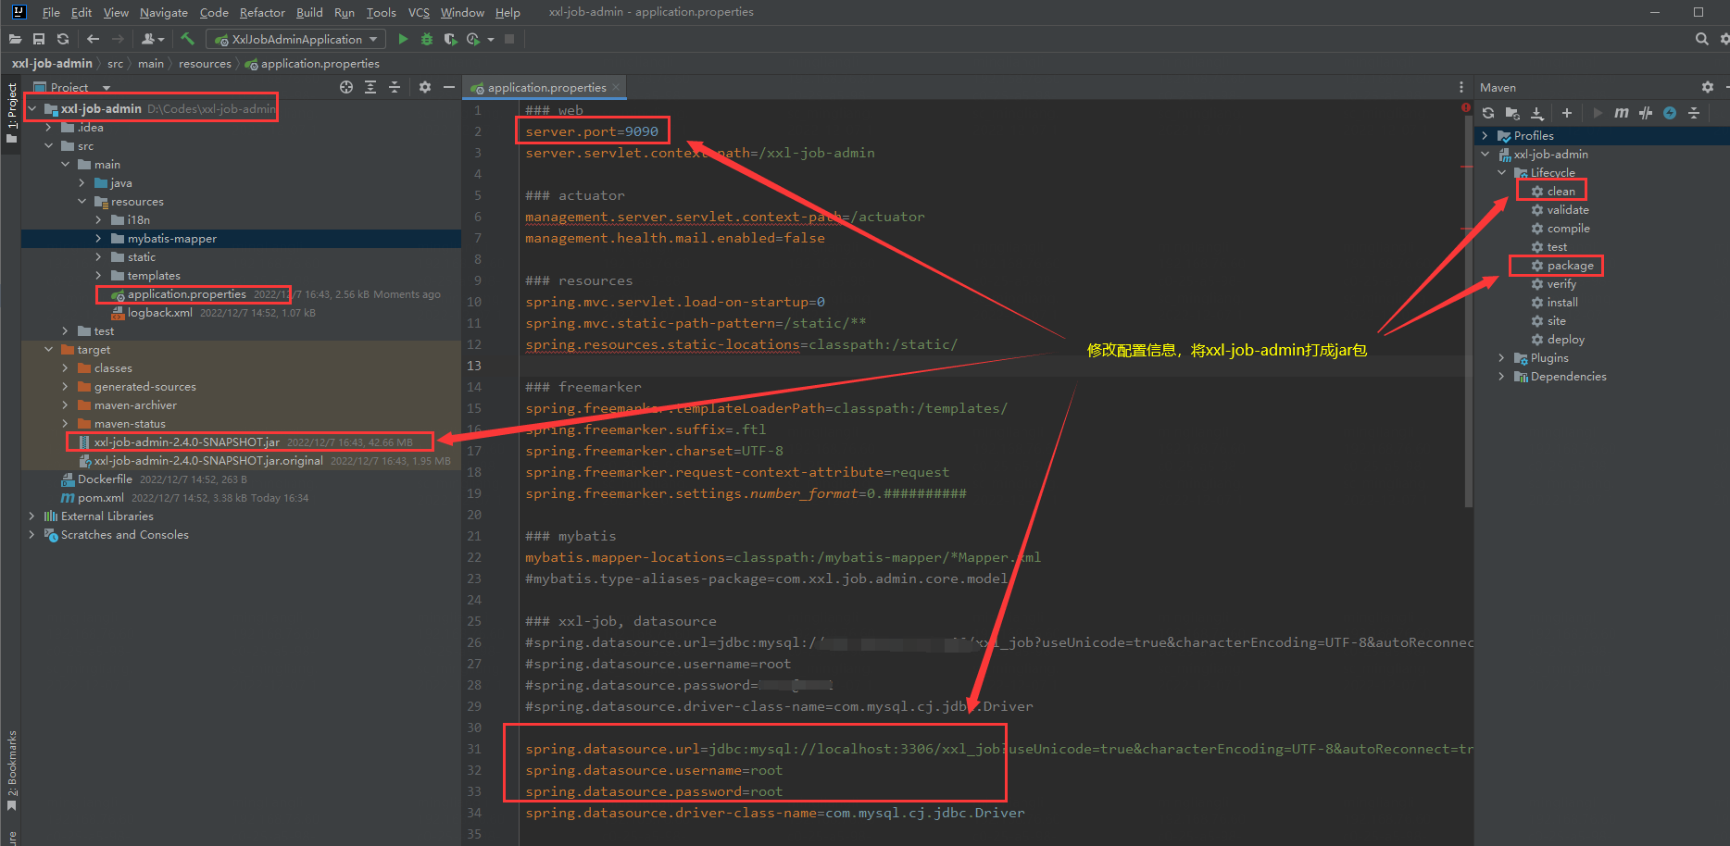Click the Stop square icon in toolbar
The height and width of the screenshot is (846, 1730).
[x=509, y=39]
